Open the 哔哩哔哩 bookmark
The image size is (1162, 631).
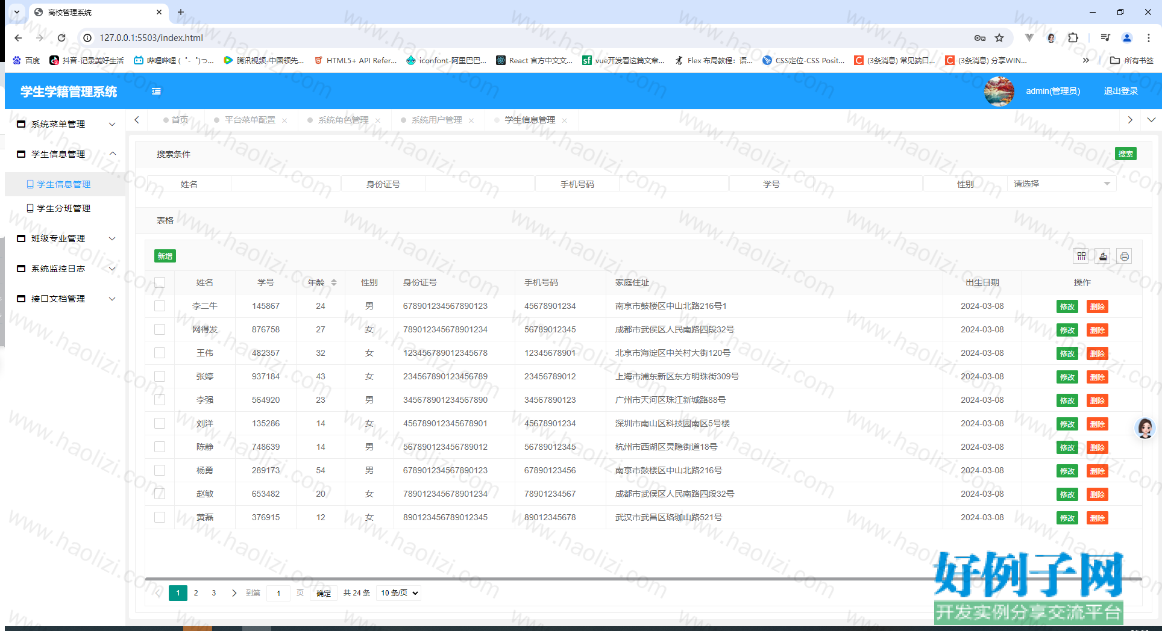[x=174, y=60]
